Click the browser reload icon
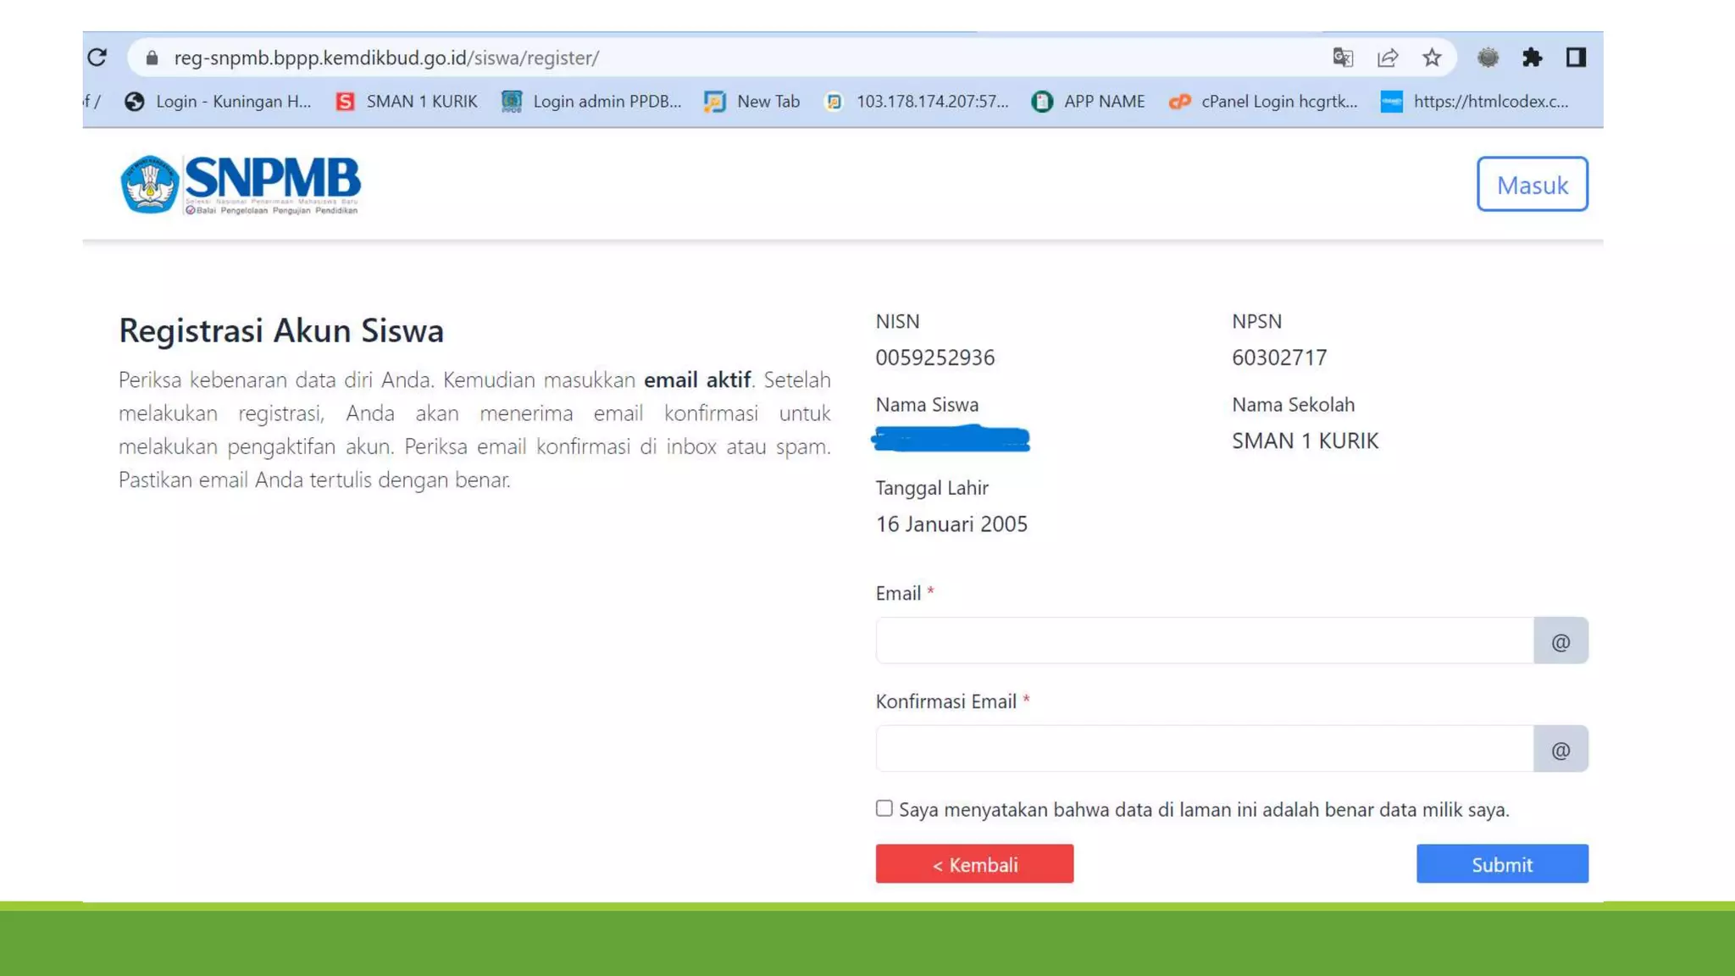 coord(97,58)
